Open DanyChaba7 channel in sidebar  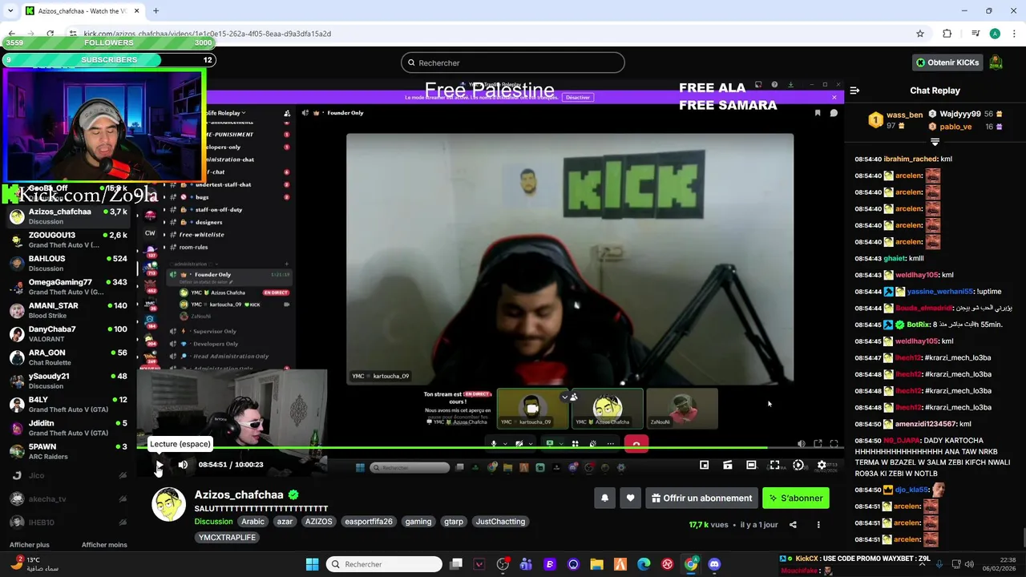pyautogui.click(x=68, y=334)
